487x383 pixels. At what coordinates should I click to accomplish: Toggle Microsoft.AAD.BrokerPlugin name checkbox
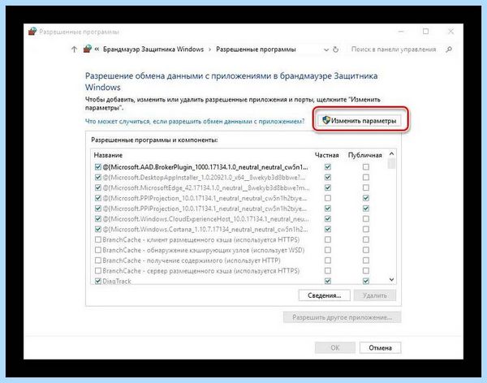click(x=98, y=167)
